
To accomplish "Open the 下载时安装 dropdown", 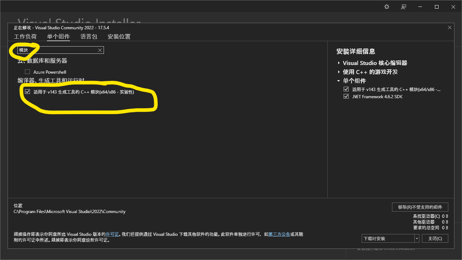I will 417,238.
